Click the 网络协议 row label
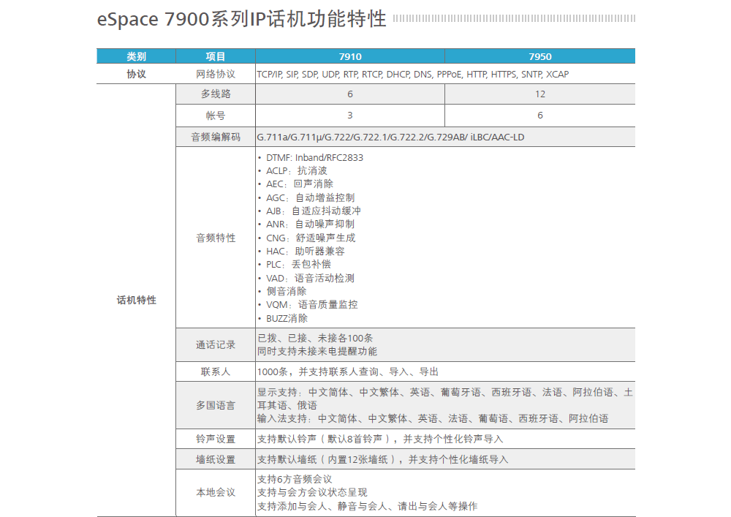 [x=216, y=74]
